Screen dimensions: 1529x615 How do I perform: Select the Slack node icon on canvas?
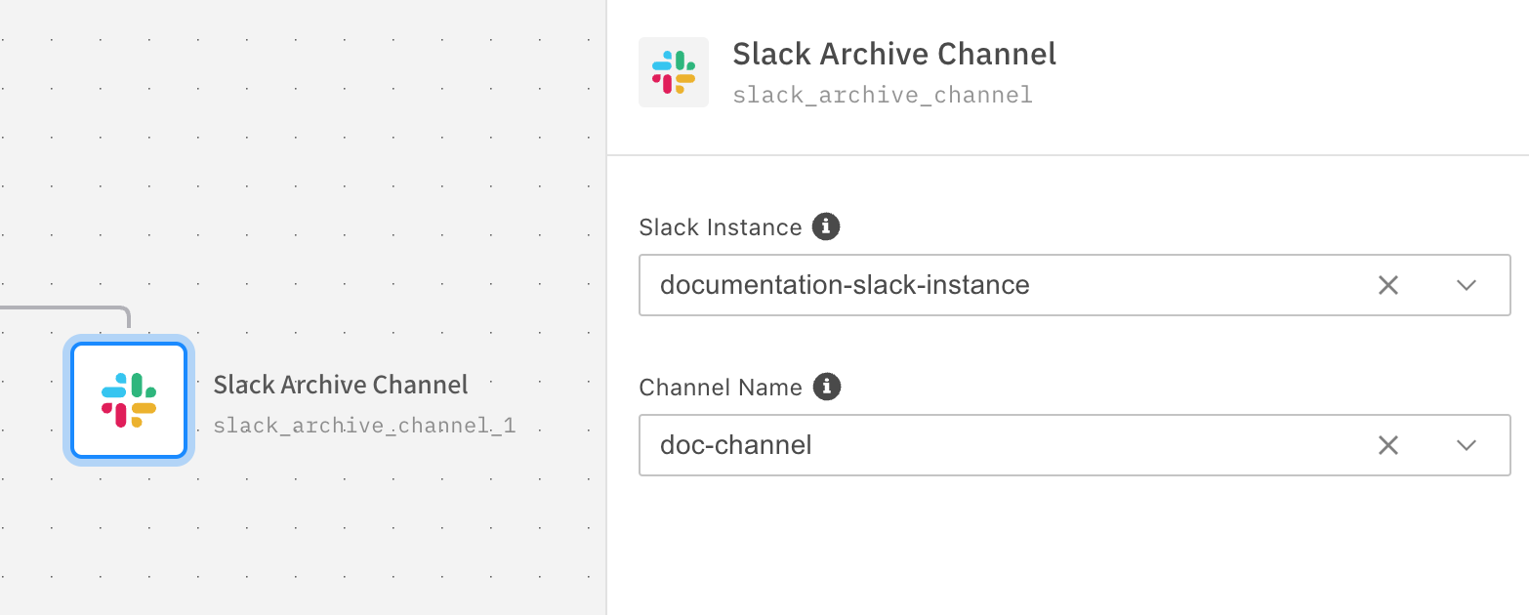[x=129, y=400]
